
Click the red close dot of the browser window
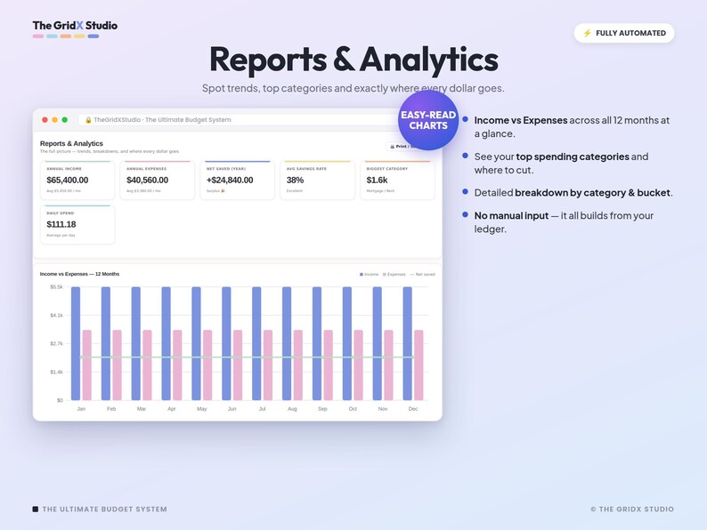click(x=45, y=120)
